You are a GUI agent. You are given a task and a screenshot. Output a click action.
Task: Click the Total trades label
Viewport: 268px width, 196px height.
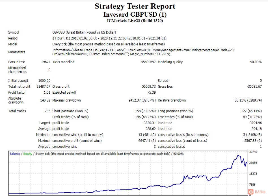(17, 111)
